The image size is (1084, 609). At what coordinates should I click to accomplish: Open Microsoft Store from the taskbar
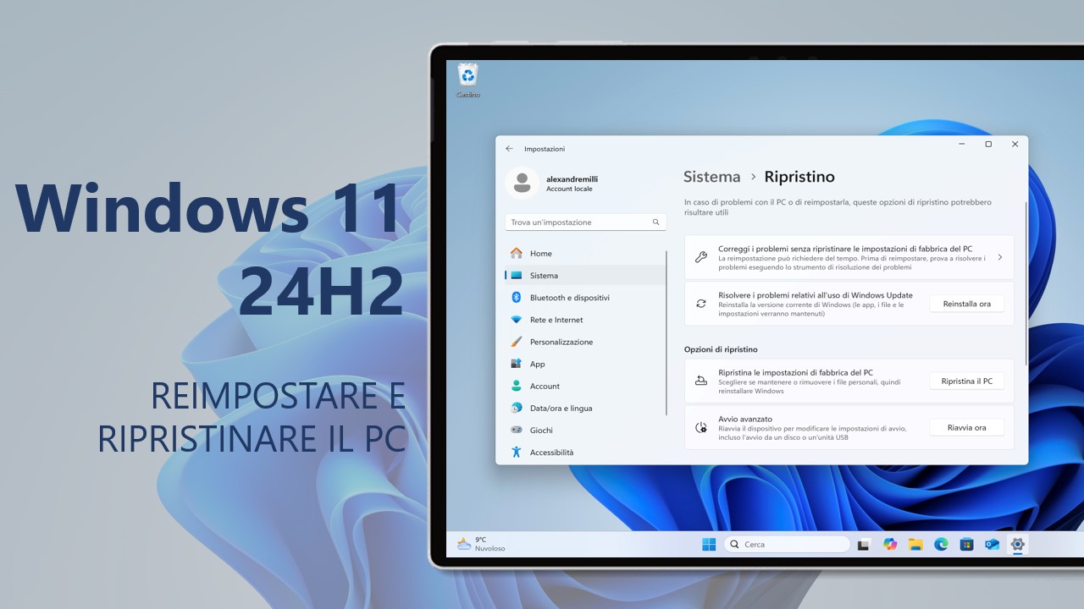click(x=966, y=545)
